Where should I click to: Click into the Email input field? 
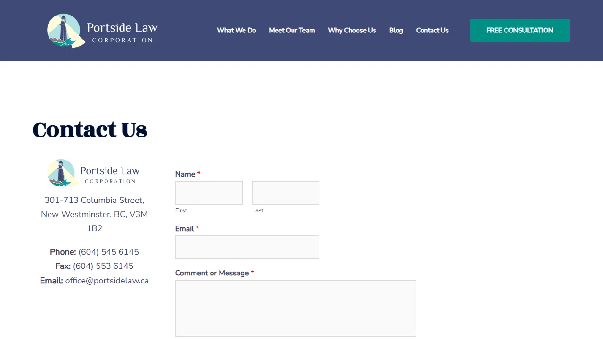[247, 247]
